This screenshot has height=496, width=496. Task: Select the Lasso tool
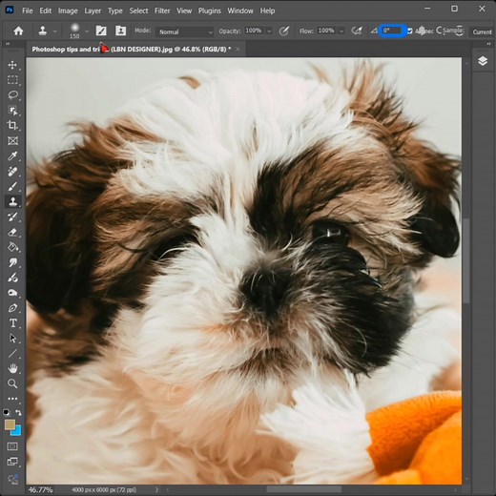click(12, 95)
